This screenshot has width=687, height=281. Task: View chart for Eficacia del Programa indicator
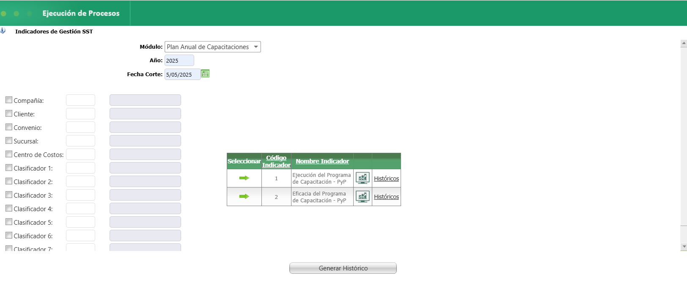tap(363, 196)
